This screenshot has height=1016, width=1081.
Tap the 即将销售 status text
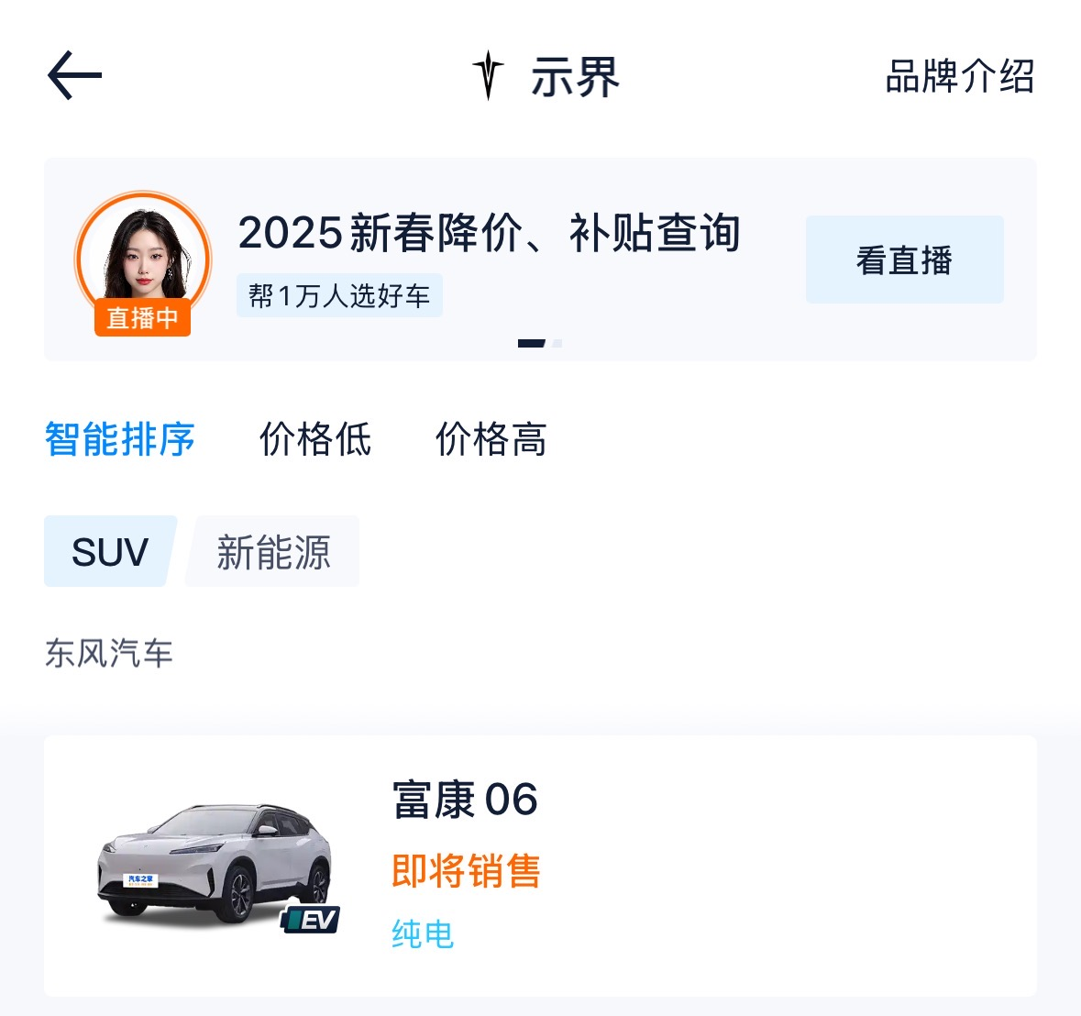click(466, 870)
